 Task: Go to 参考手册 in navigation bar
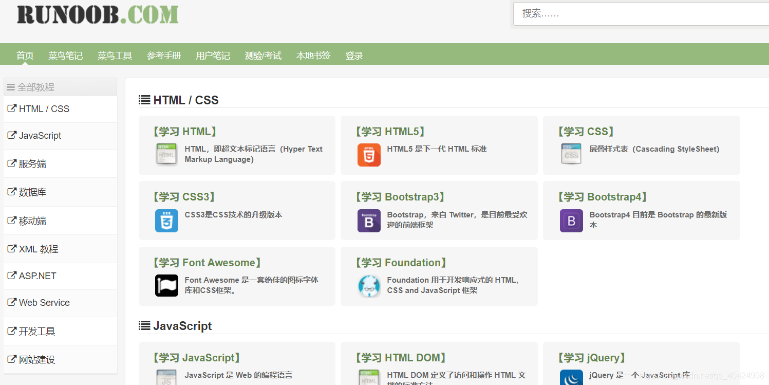164,56
